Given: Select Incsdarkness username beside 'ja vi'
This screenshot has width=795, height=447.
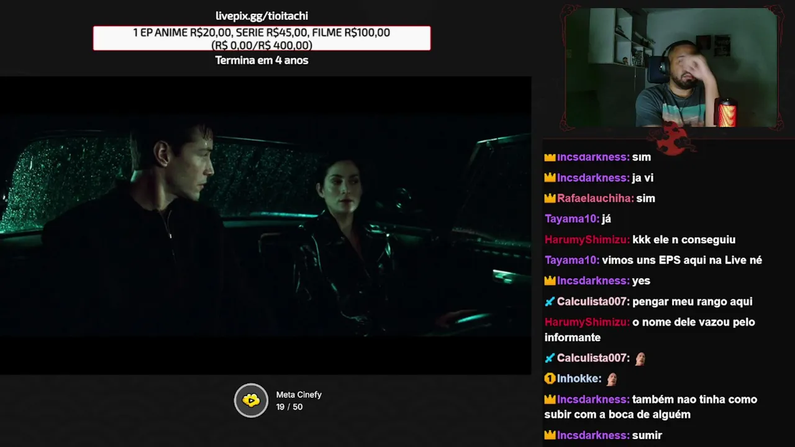Looking at the screenshot, I should pos(593,178).
